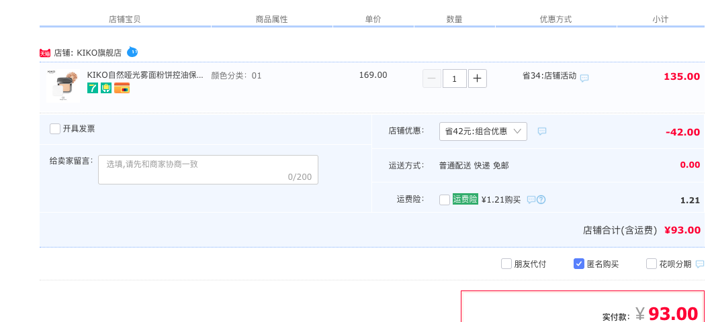This screenshot has height=322, width=712.
Task: Click the green shield guarantee icon
Action: click(x=106, y=88)
